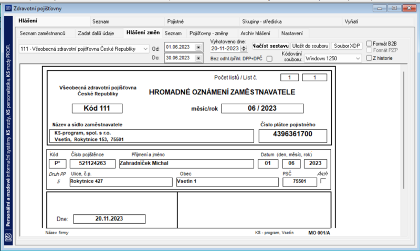Screen dimensions: 420x251
Task: Click insured number 521124263
Action: (92, 163)
